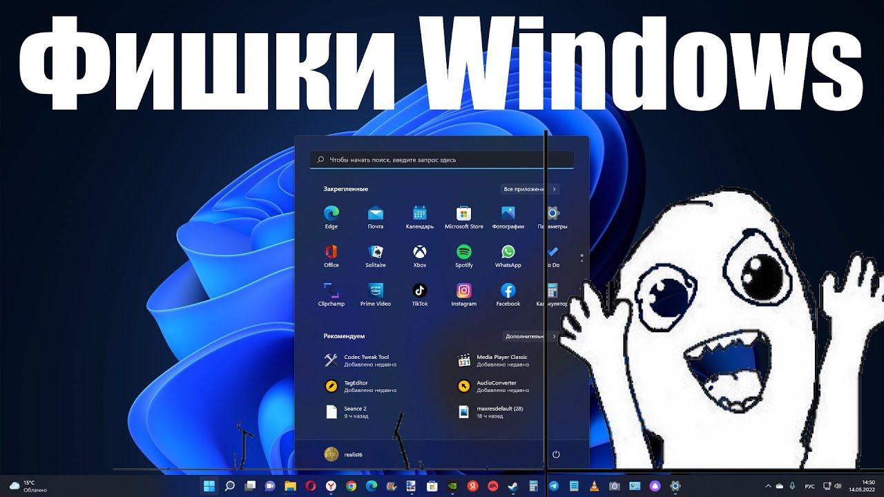Click the Start button on taskbar
This screenshot has width=884, height=497.
pyautogui.click(x=209, y=485)
